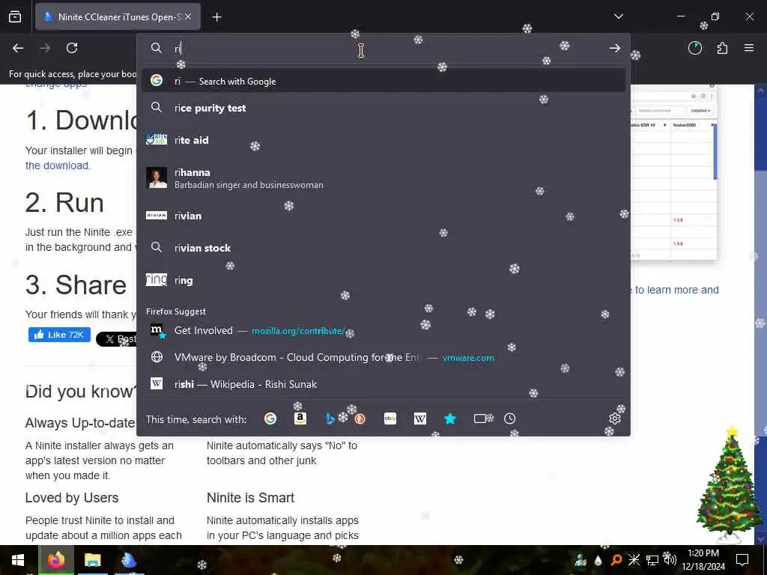Viewport: 767px width, 575px height.
Task: Search with Amazon one-off icon
Action: 300,419
